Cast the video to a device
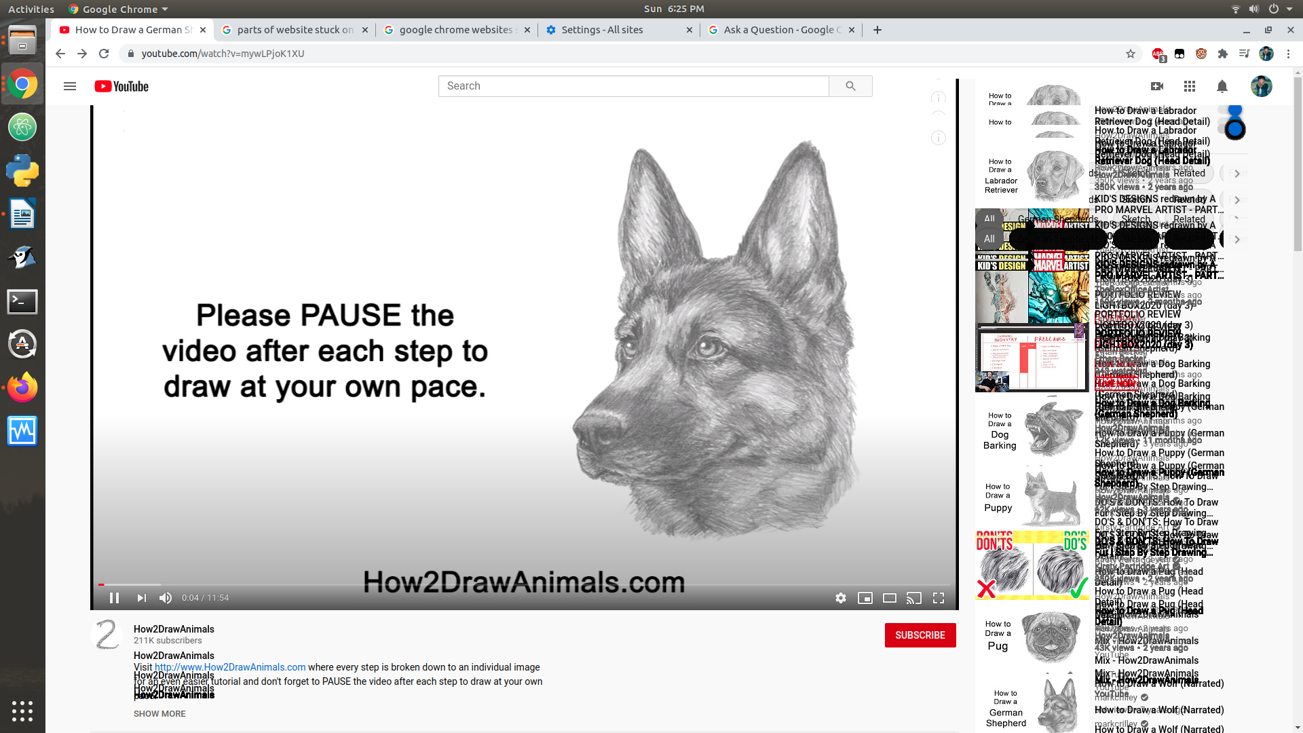Image resolution: width=1303 pixels, height=733 pixels. 914,598
